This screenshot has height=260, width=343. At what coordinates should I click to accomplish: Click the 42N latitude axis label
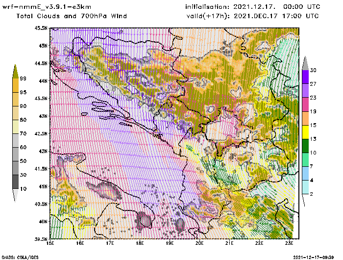(43, 151)
